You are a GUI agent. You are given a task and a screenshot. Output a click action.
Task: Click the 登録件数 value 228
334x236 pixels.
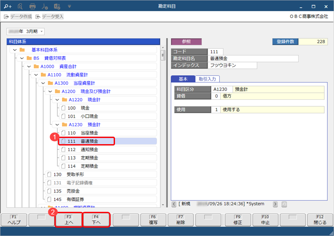[x=313, y=42]
